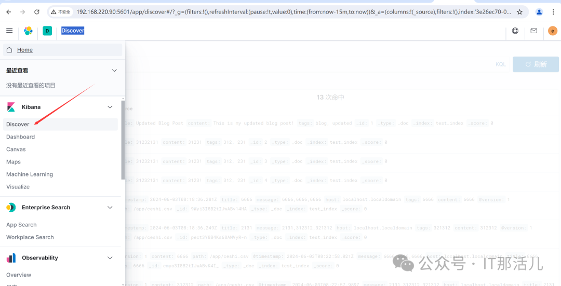Click the Updated Blog Post document row
The image size is (561, 286).
click(343, 123)
